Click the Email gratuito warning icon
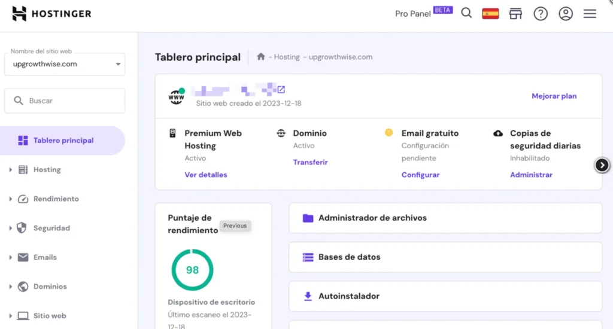This screenshot has width=613, height=329. point(389,132)
